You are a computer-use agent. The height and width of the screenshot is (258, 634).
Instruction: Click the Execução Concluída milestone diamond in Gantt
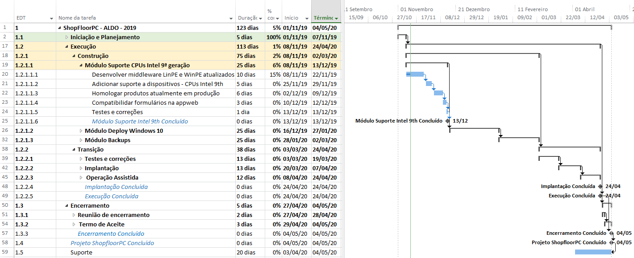(x=600, y=196)
